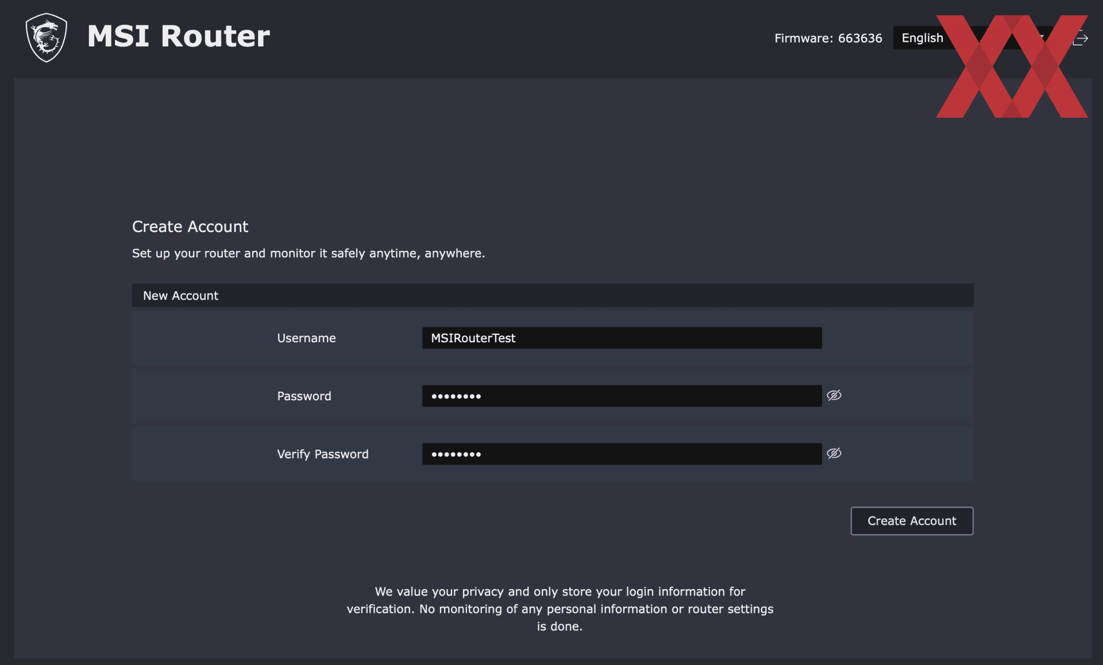Click the Password input field

622,396
